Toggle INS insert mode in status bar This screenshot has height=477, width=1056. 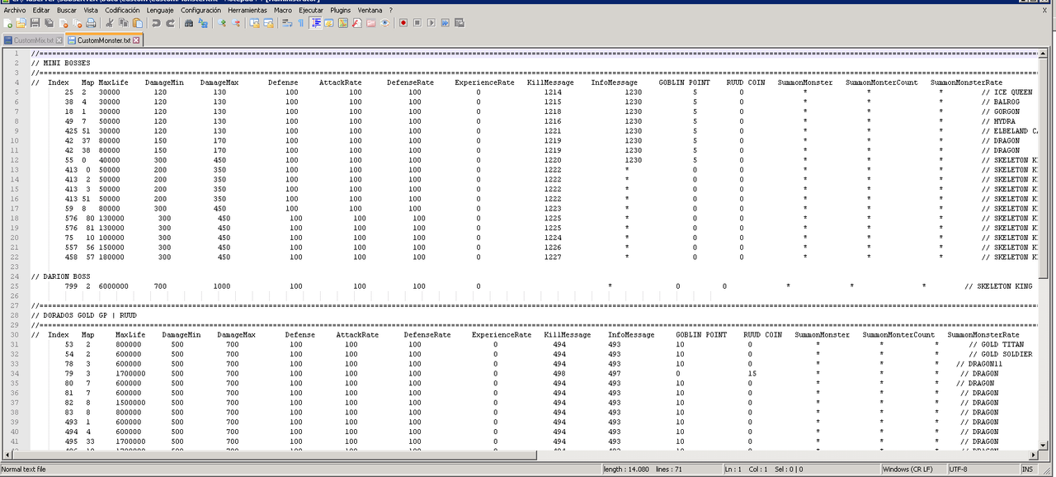1026,469
